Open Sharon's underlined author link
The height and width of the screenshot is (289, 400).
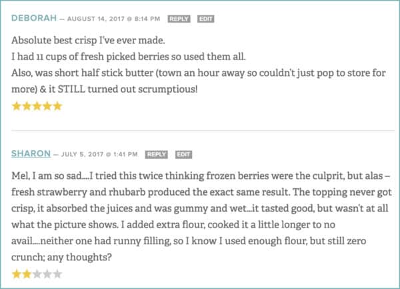(x=30, y=154)
